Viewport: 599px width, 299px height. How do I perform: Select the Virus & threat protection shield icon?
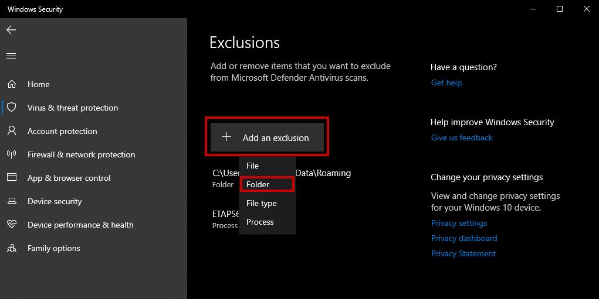click(x=11, y=108)
